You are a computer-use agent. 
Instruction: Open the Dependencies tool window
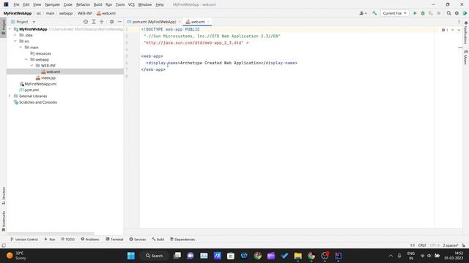click(182, 239)
